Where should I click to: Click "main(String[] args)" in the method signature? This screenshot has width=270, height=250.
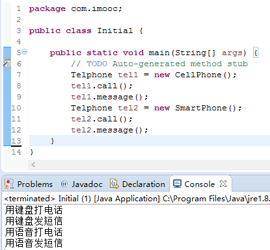click(x=197, y=53)
